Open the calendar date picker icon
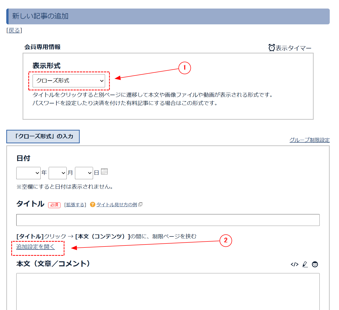Screen dimensions: 339x310 (104, 171)
